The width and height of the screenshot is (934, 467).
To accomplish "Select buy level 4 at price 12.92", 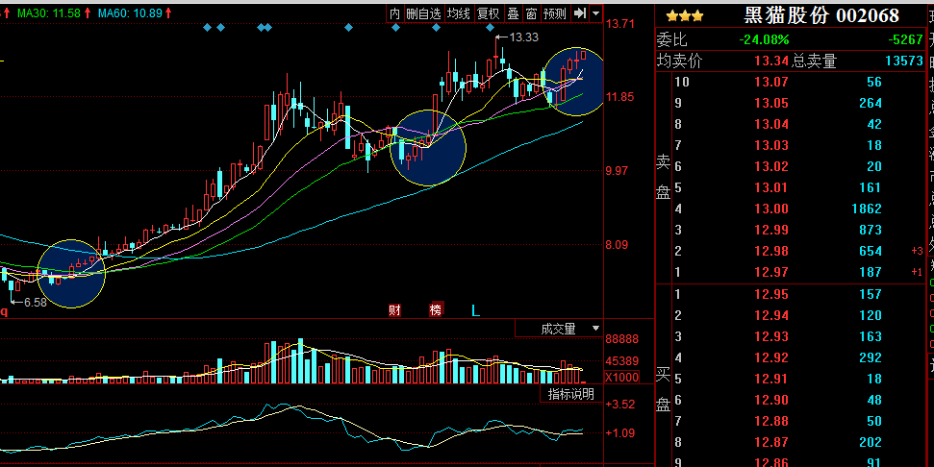I will pyautogui.click(x=790, y=357).
